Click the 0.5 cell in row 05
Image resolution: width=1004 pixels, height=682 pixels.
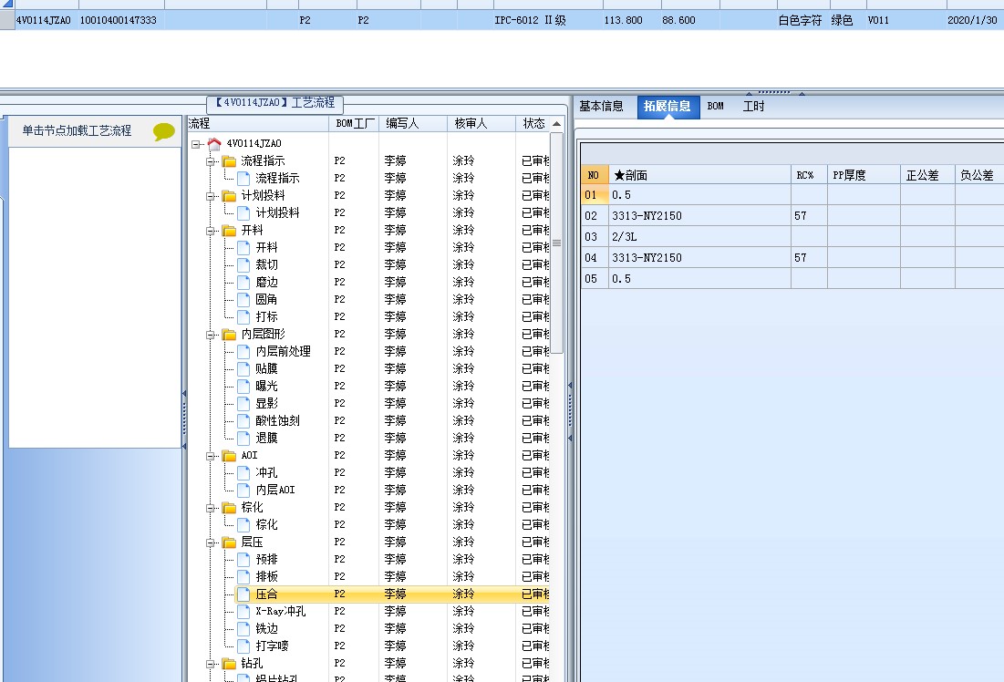click(x=699, y=279)
